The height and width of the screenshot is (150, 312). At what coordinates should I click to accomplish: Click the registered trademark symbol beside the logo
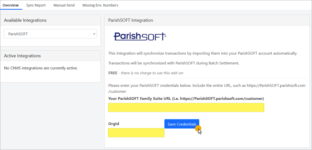[165, 36]
